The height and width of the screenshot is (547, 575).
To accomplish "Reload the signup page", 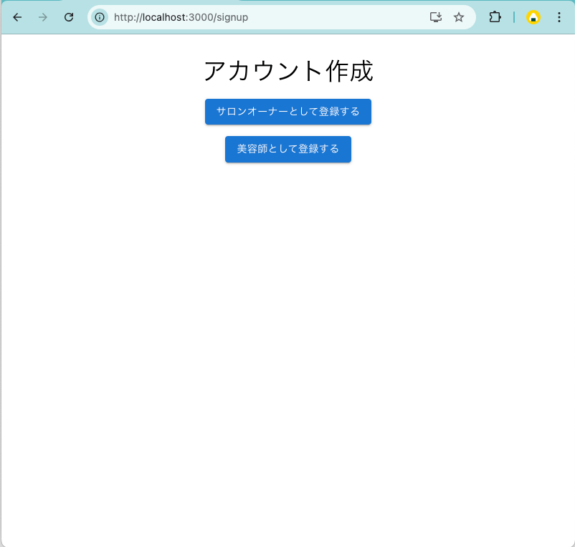I will (69, 17).
